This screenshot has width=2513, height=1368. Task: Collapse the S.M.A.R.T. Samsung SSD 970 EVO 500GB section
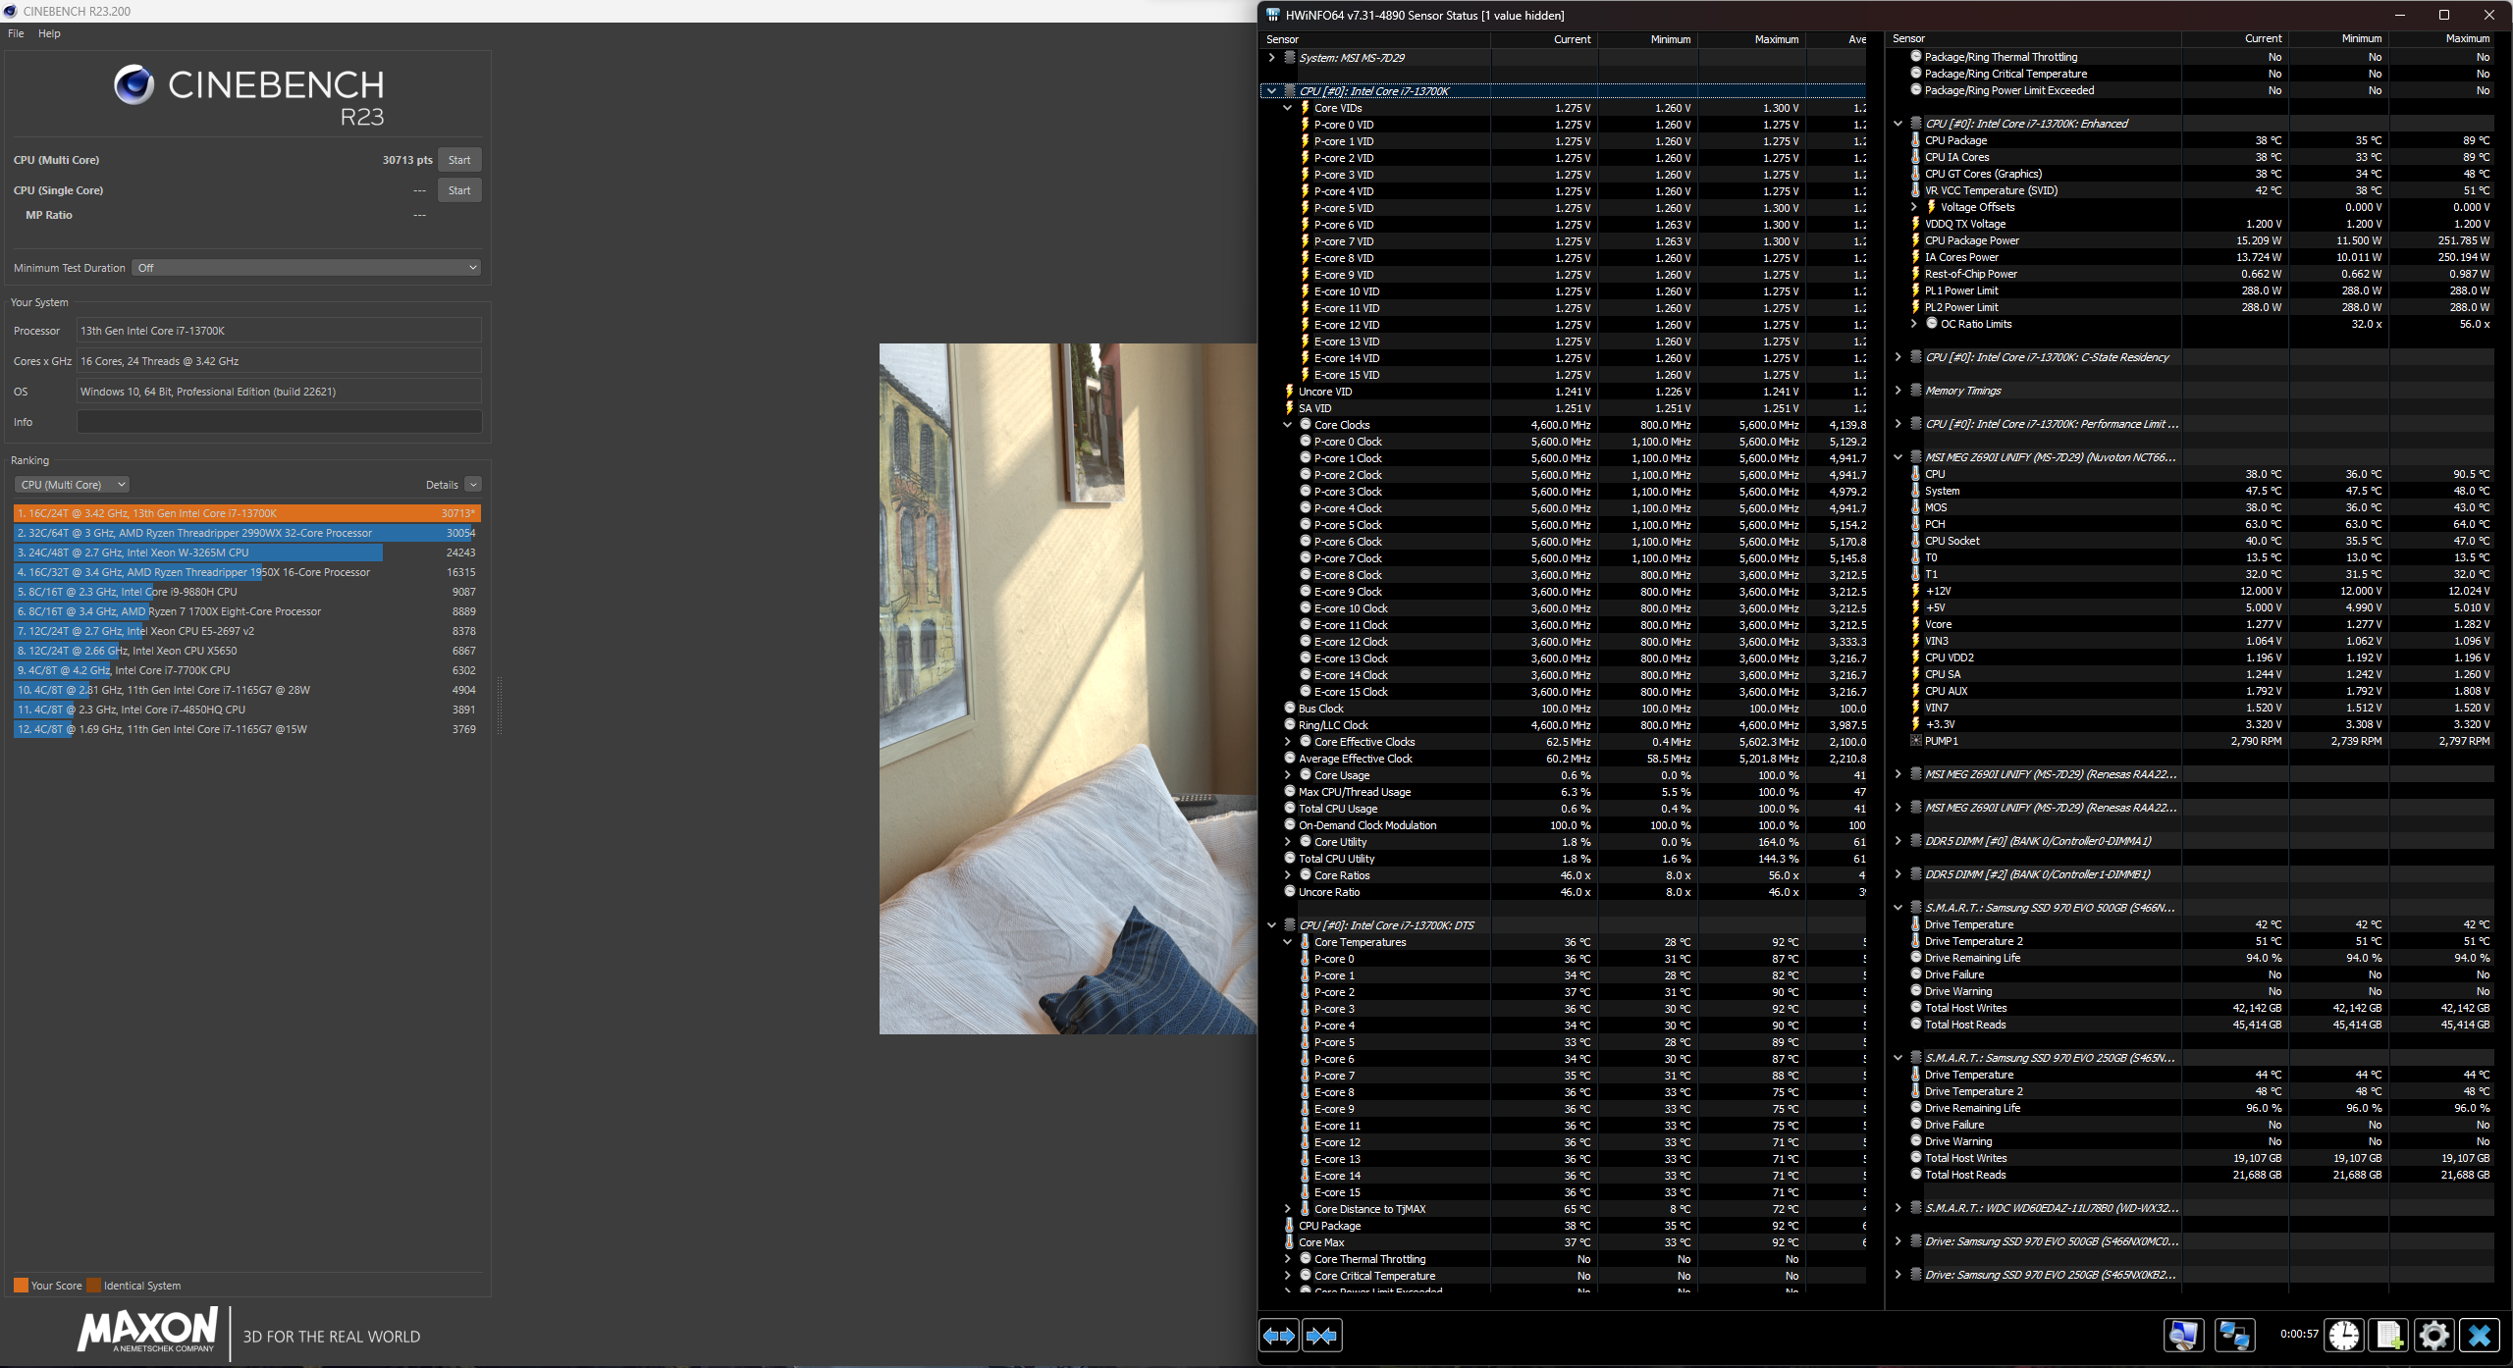click(1898, 908)
